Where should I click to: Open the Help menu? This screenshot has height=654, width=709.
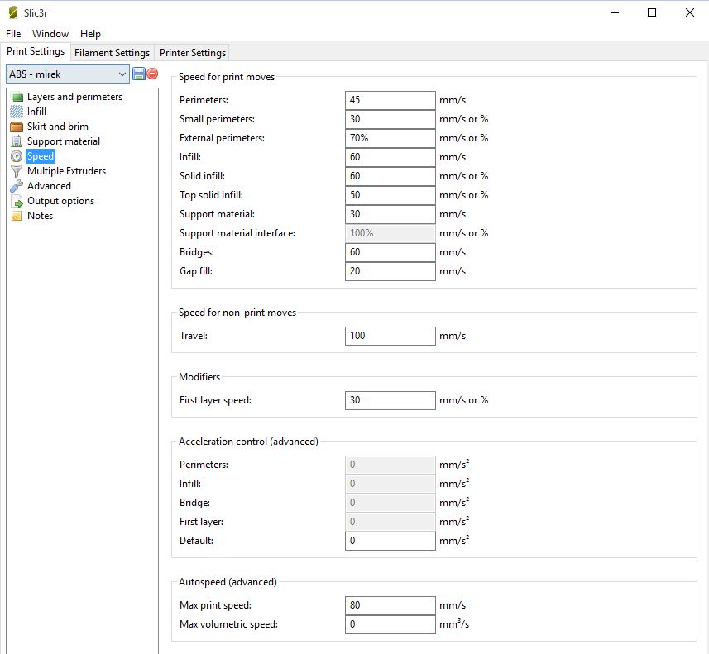(x=90, y=34)
